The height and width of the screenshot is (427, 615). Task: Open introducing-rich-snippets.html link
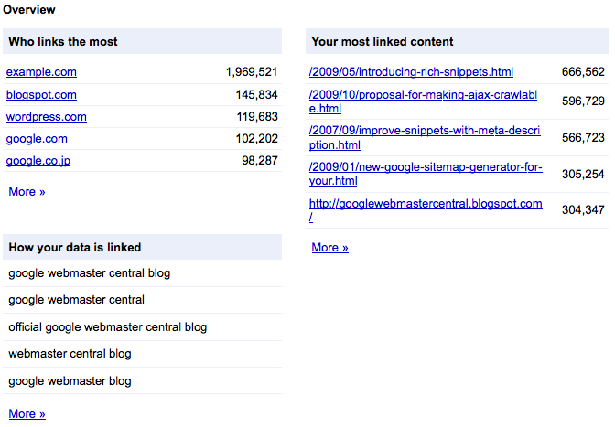pos(411,72)
